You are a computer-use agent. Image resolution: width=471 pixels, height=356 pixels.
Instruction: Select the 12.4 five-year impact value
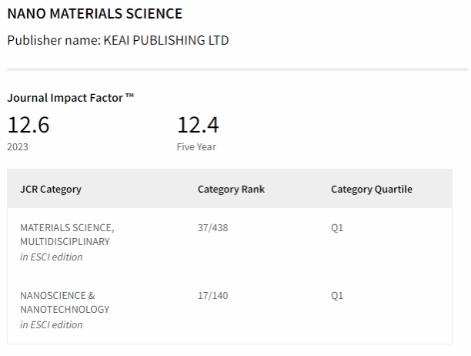(198, 125)
